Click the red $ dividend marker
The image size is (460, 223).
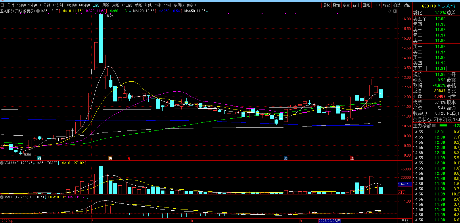click(129, 159)
